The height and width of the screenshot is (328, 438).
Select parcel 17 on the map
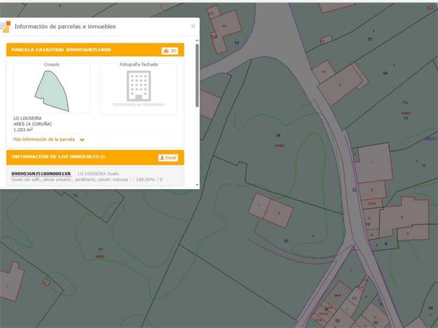coord(101,250)
